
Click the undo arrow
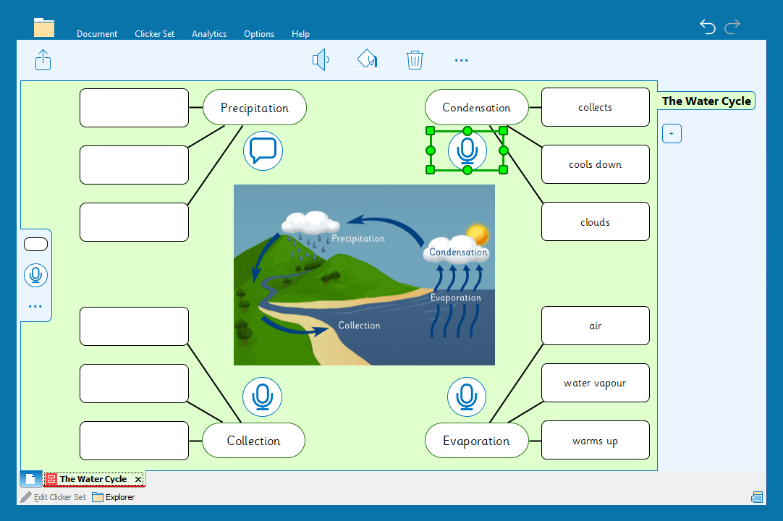coord(708,27)
